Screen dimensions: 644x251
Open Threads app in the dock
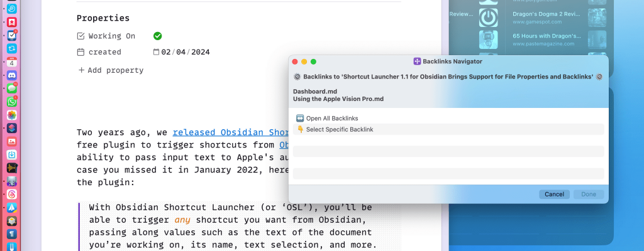point(12,195)
